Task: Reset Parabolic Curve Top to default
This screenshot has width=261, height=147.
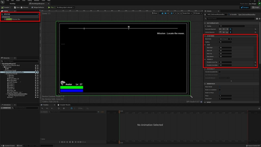Action: pos(255,62)
